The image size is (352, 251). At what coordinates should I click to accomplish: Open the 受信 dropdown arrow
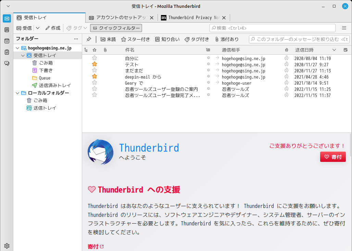tap(38, 28)
